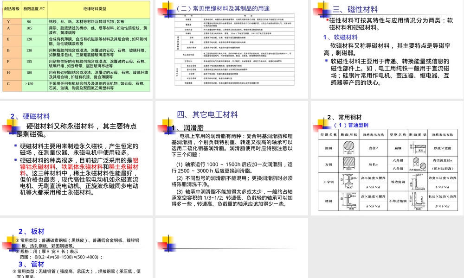Image resolution: width=464 pixels, height=278 pixels.
Task: Click the I-beam cross-section drawing
Action: point(349,182)
